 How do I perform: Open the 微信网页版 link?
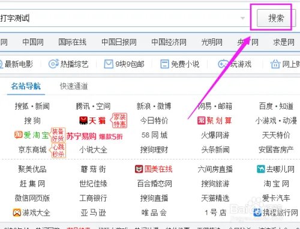pyautogui.click(x=32, y=198)
